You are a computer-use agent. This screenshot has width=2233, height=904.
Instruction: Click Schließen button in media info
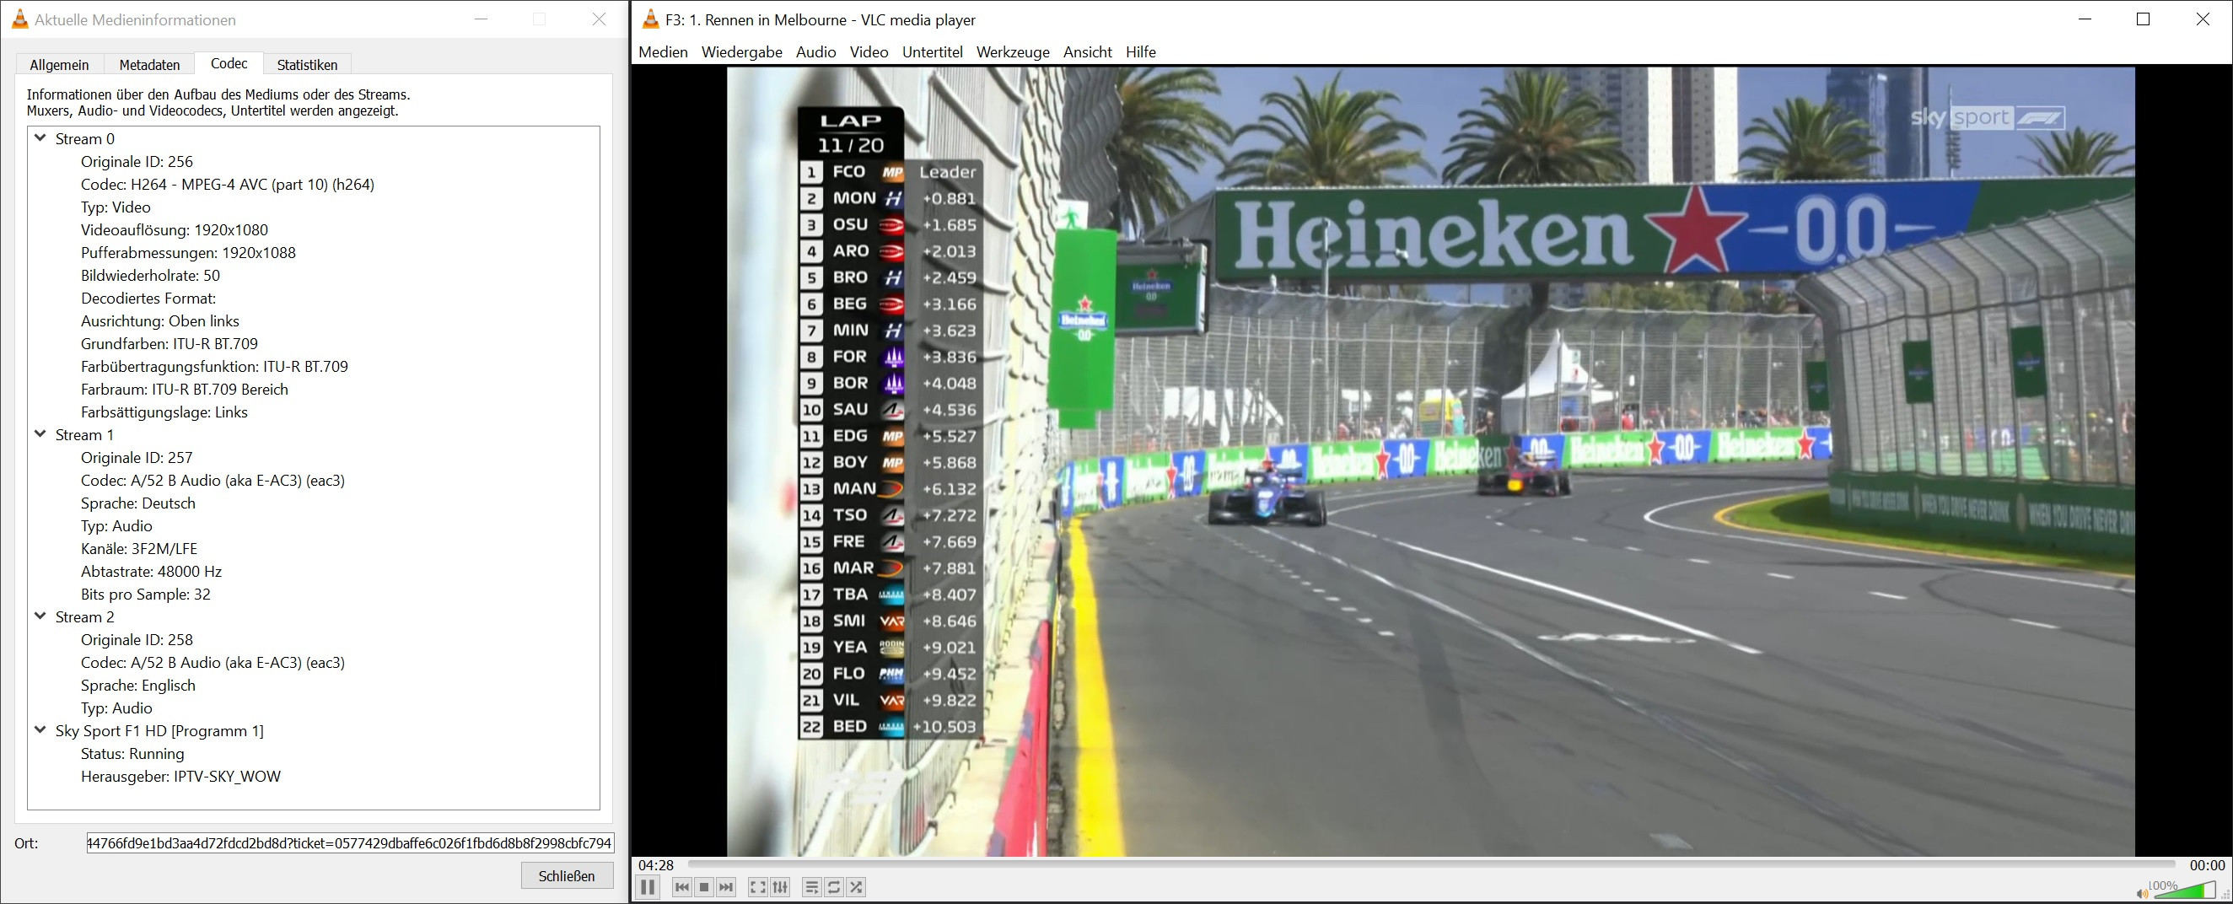567,875
